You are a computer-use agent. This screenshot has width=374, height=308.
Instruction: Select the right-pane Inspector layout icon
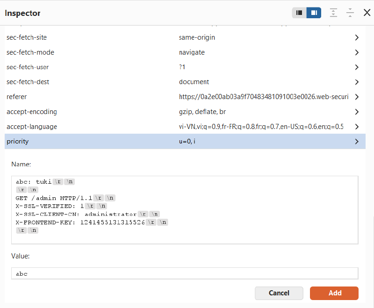pyautogui.click(x=314, y=13)
